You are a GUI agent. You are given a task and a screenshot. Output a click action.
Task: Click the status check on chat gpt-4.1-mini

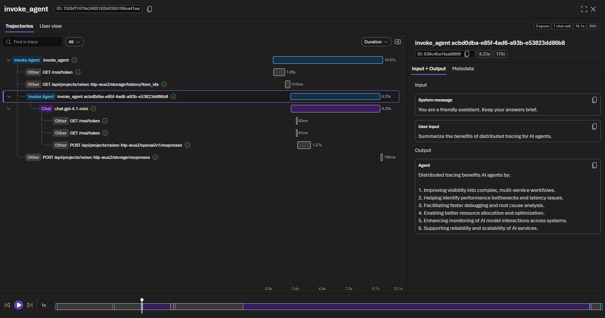click(x=93, y=109)
